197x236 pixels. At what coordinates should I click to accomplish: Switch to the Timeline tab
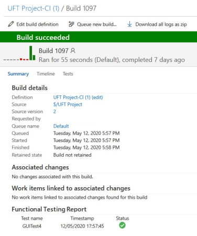pyautogui.click(x=46, y=74)
